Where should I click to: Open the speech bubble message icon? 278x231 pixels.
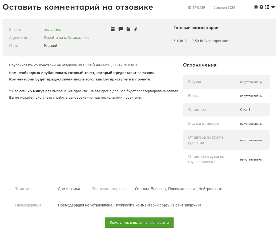(x=121, y=29)
